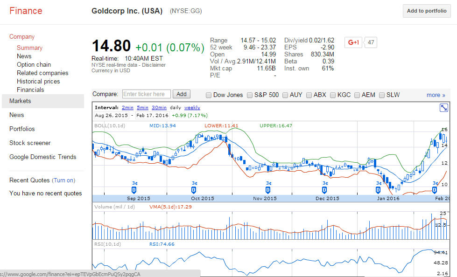
Task: Select Summary in the sidebar
Action: tap(30, 48)
